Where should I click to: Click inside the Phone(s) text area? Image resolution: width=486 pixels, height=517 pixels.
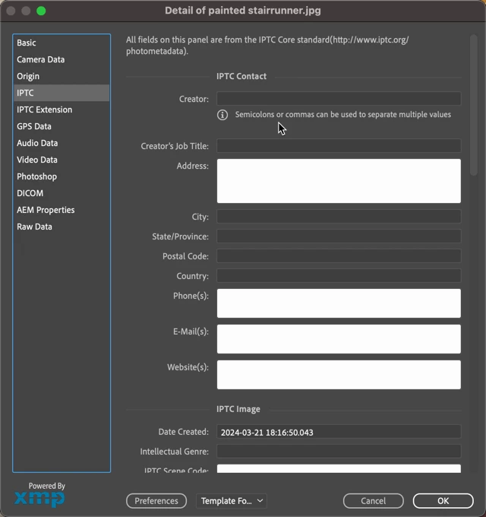(x=339, y=303)
